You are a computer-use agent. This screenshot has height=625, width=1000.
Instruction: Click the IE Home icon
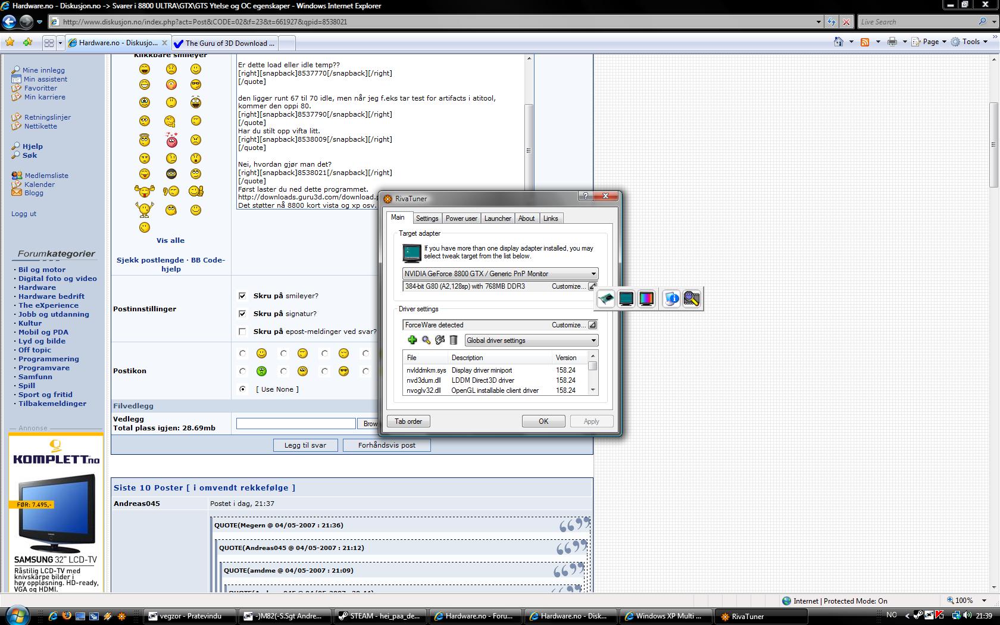coord(839,42)
